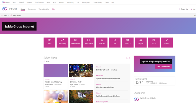Screen dimensions: 196x103
Task: Click the Page details gear icon
Action: pyautogui.click(x=11, y=15)
